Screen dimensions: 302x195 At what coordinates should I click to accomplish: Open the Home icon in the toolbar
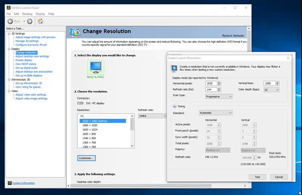click(40, 21)
